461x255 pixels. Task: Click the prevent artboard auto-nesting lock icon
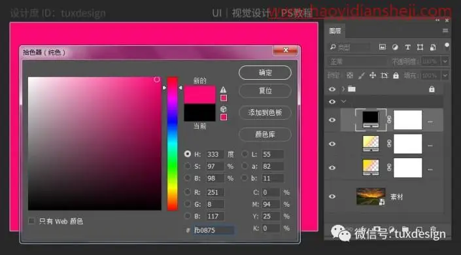tap(384, 76)
